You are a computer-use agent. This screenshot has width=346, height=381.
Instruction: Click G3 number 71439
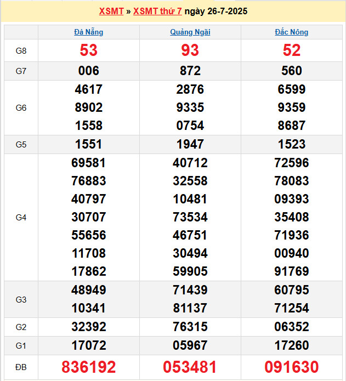pos(190,290)
